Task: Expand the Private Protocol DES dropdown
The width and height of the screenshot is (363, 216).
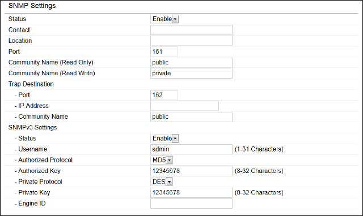Action: 162,182
